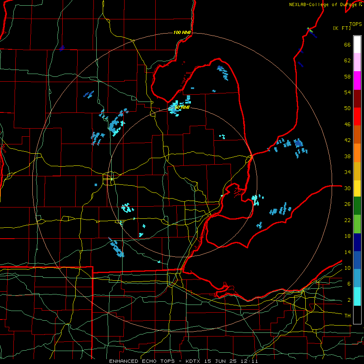Click the "54" legend value
Image resolution: width=364 pixels, height=364 pixels.
tap(347, 92)
